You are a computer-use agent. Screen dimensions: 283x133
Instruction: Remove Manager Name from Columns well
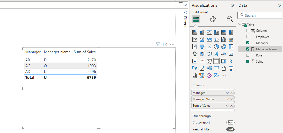point(231,99)
